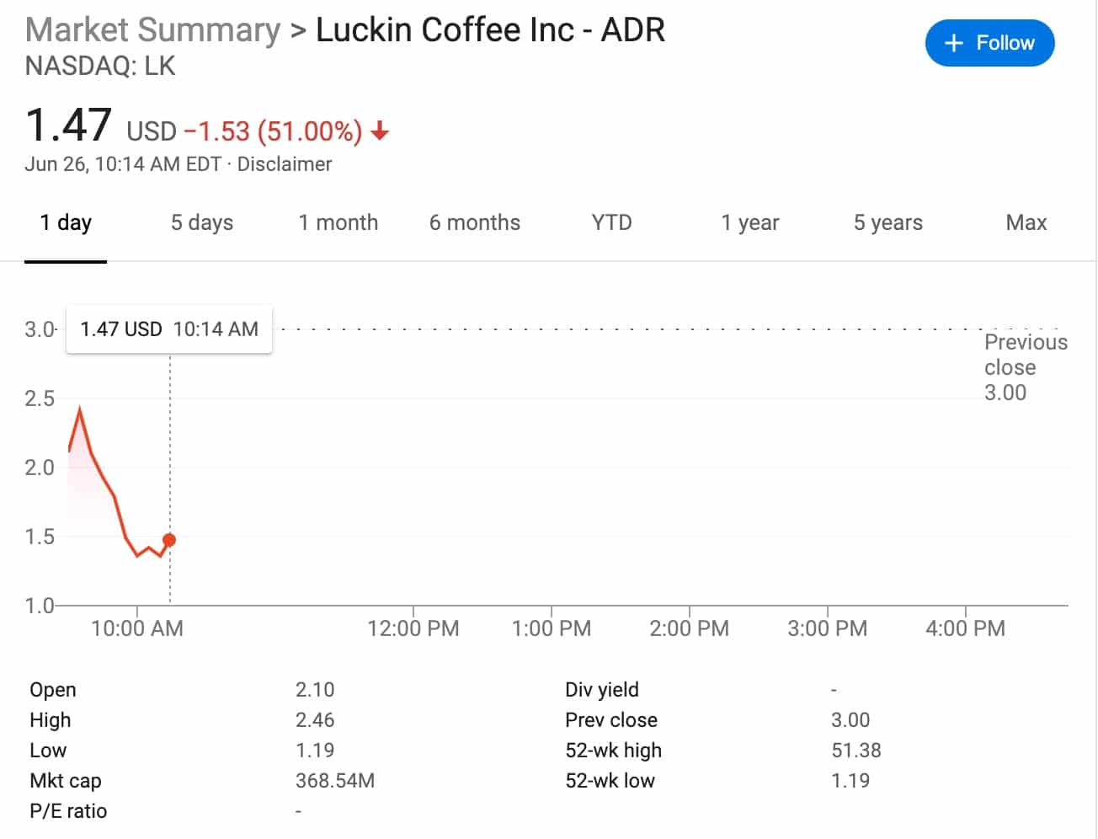Viewport: 1098px width, 839px height.
Task: Switch to the Max chart range
Action: point(1026,222)
